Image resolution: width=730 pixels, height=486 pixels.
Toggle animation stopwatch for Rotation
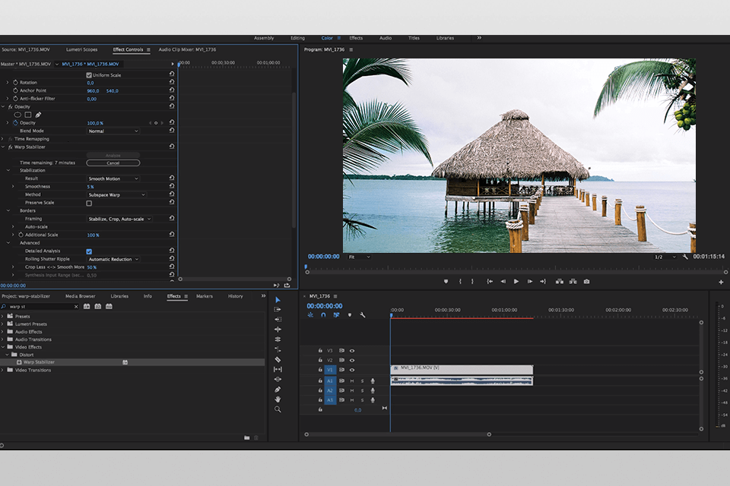pos(15,82)
